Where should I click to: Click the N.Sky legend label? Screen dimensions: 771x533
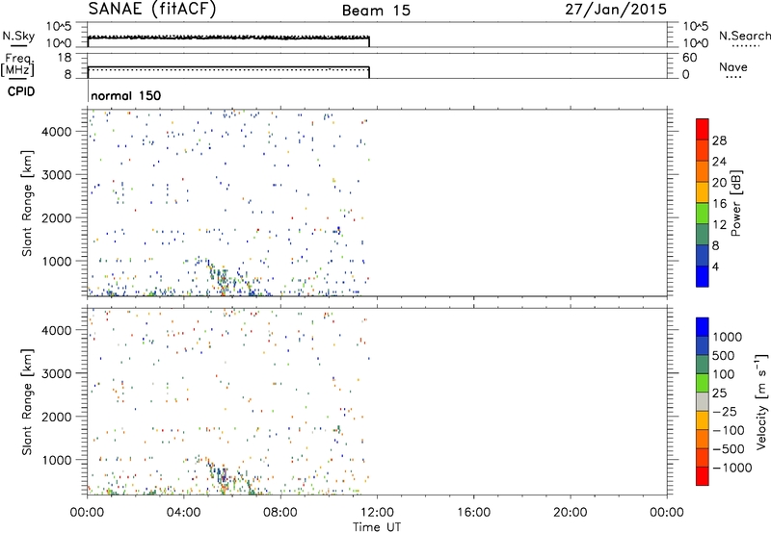pyautogui.click(x=18, y=36)
